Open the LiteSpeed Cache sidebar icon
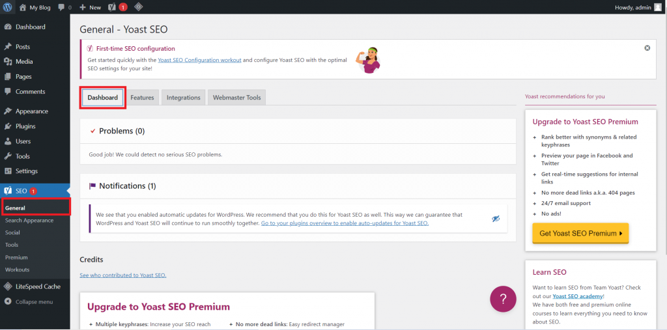This screenshot has width=667, height=330. pos(8,286)
